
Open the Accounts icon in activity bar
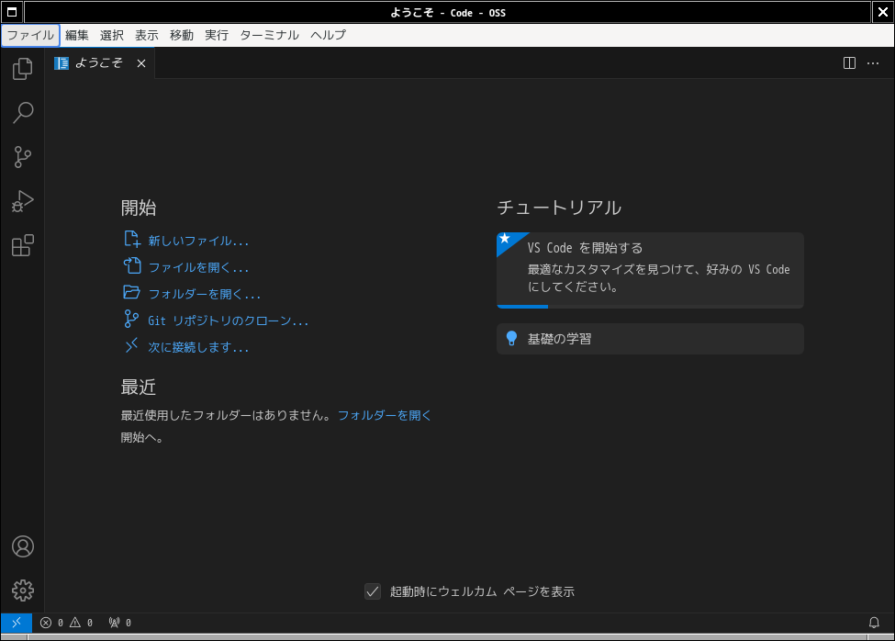click(x=22, y=546)
